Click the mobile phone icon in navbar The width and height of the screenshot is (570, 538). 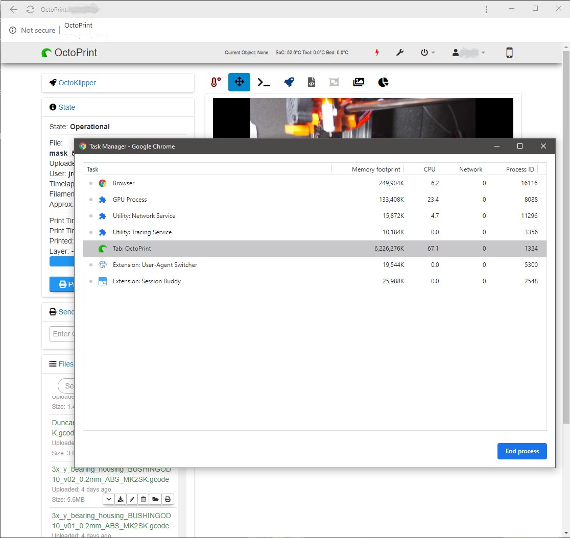(509, 53)
